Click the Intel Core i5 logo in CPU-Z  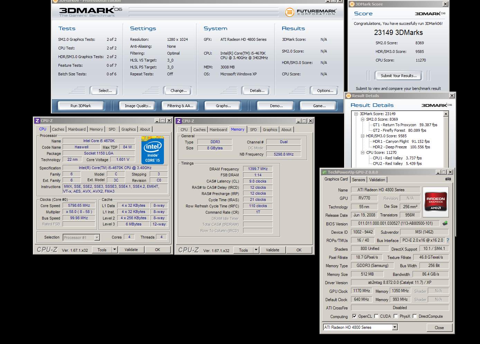(153, 150)
